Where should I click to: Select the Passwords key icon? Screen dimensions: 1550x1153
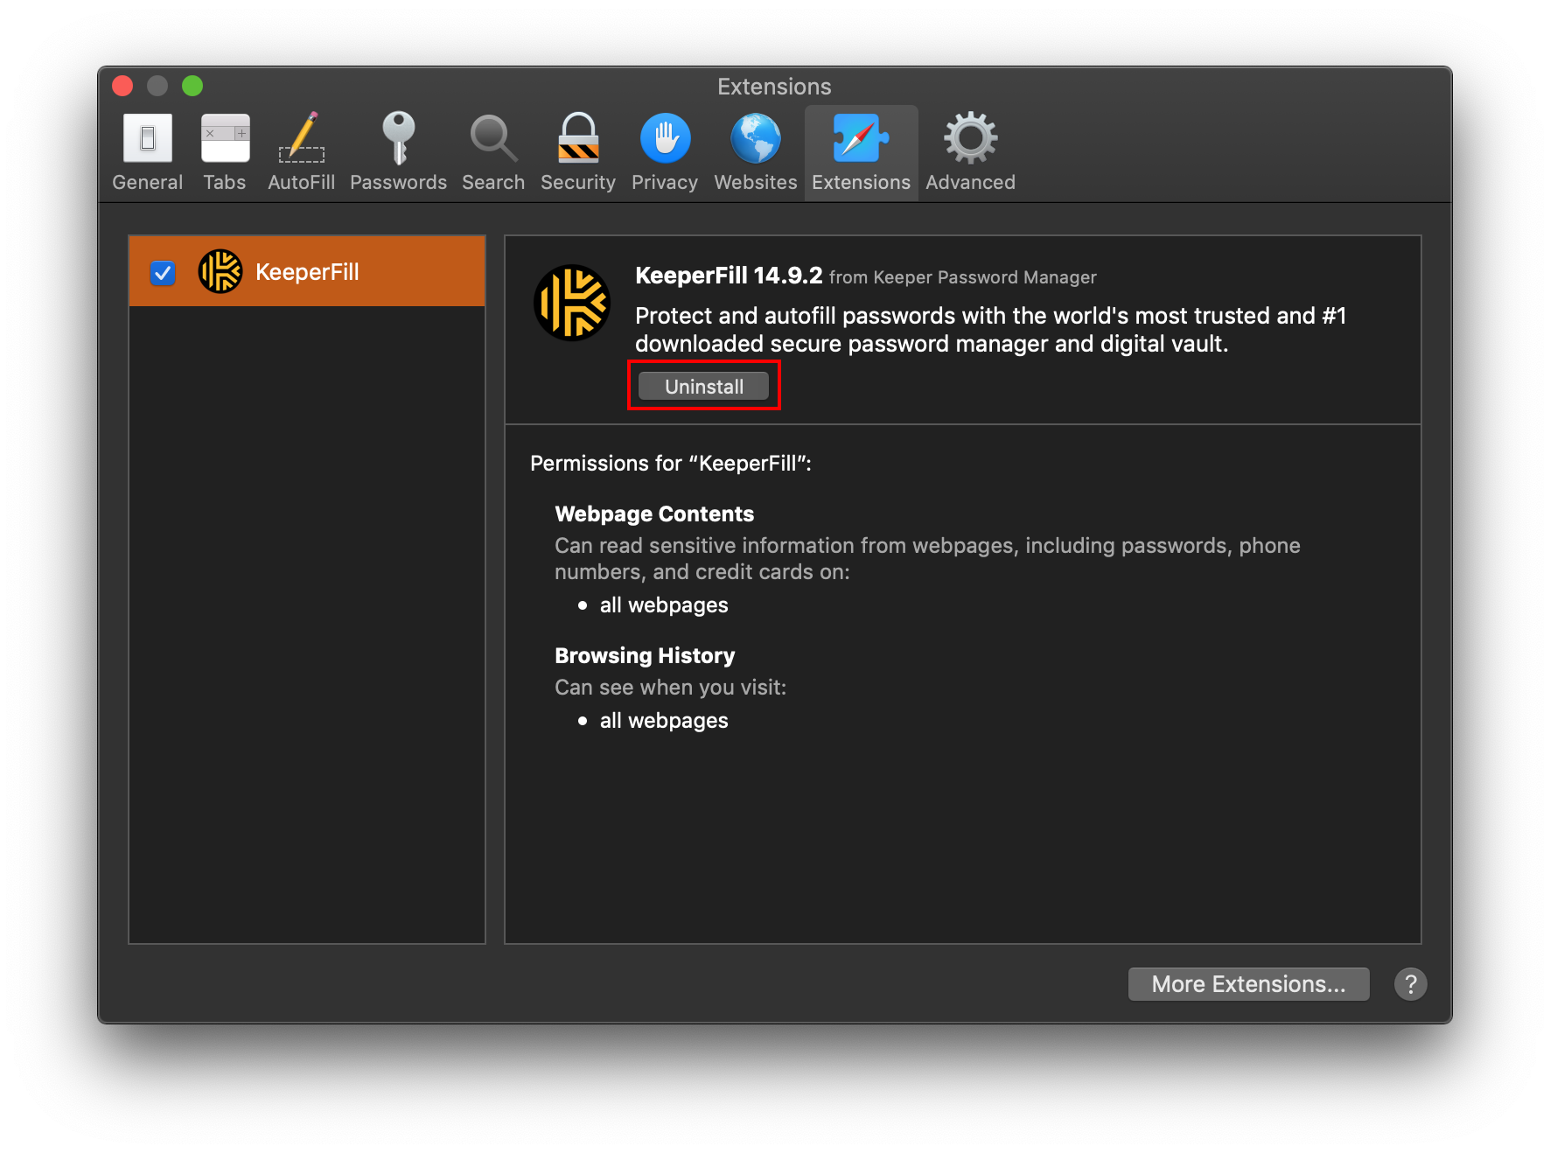(398, 140)
